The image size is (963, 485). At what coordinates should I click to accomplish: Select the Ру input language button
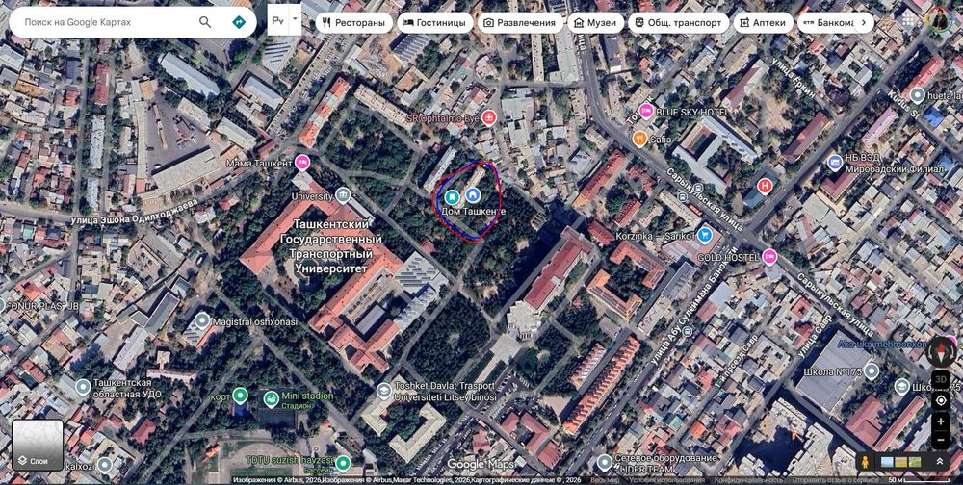tap(277, 19)
